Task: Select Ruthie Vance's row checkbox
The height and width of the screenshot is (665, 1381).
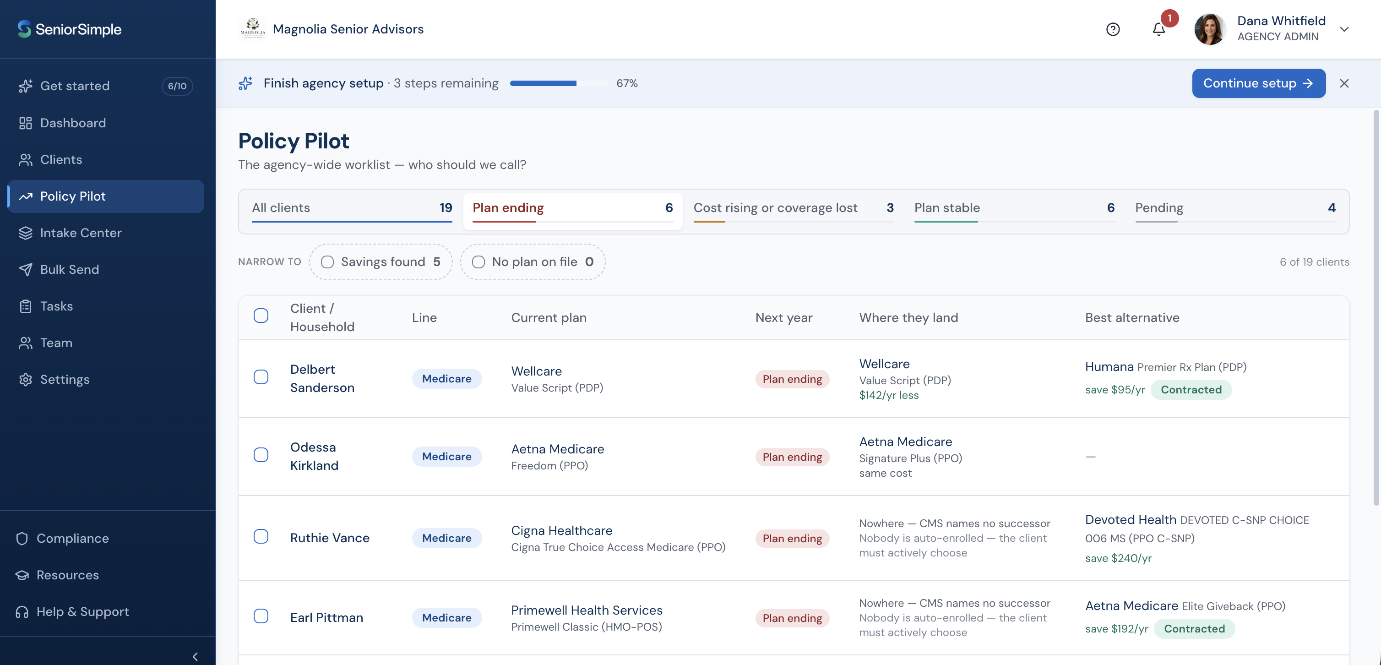Action: coord(261,536)
